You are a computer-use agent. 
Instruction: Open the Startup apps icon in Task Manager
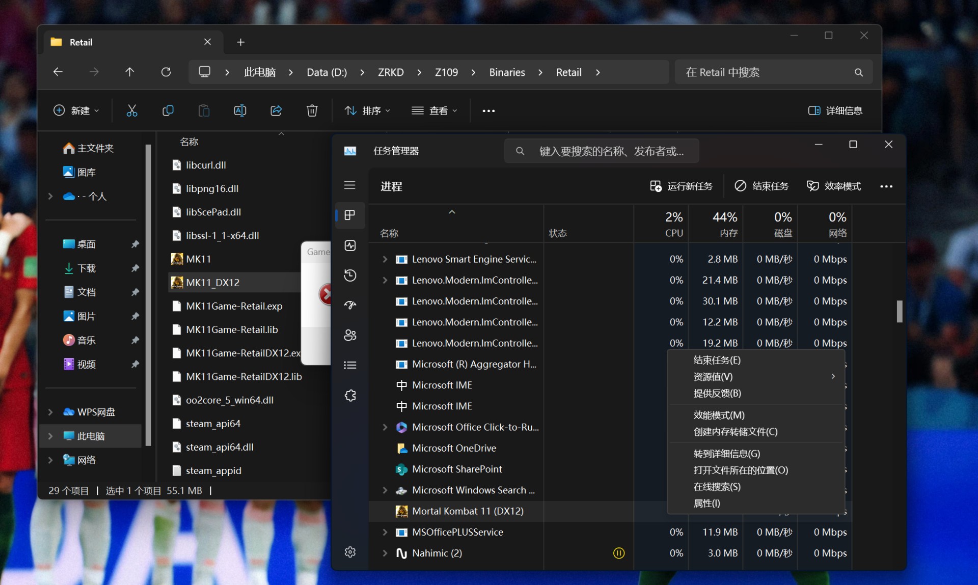pyautogui.click(x=350, y=305)
